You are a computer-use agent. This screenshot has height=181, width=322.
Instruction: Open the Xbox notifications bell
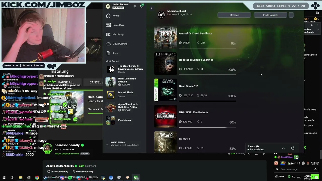tap(142, 6)
